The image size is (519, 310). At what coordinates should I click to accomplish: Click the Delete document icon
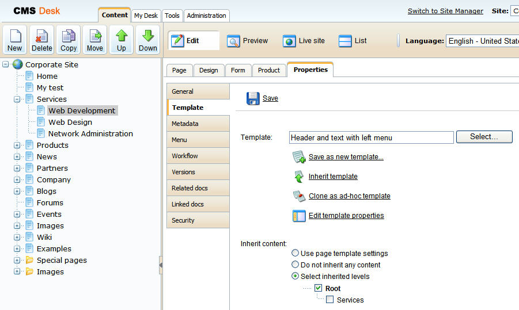pos(41,39)
